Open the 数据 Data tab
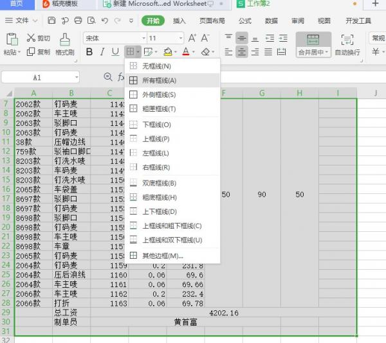Viewport: 386px width, 343px height. 271,21
